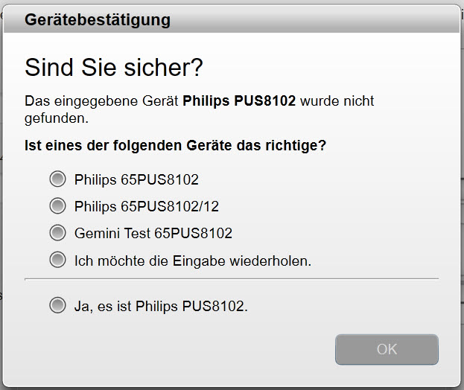Click the 'Ja, es ist Philips PUS8102.' label
The height and width of the screenshot is (390, 464).
click(161, 306)
